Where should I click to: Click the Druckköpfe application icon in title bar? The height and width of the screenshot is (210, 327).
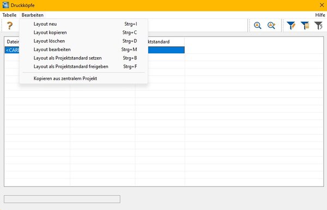[x=5, y=5]
